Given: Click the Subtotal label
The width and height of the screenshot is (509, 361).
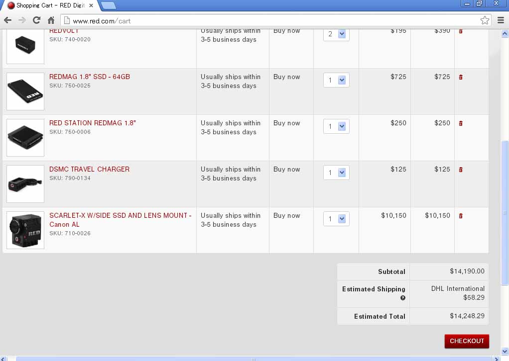Looking at the screenshot, I should [x=391, y=271].
